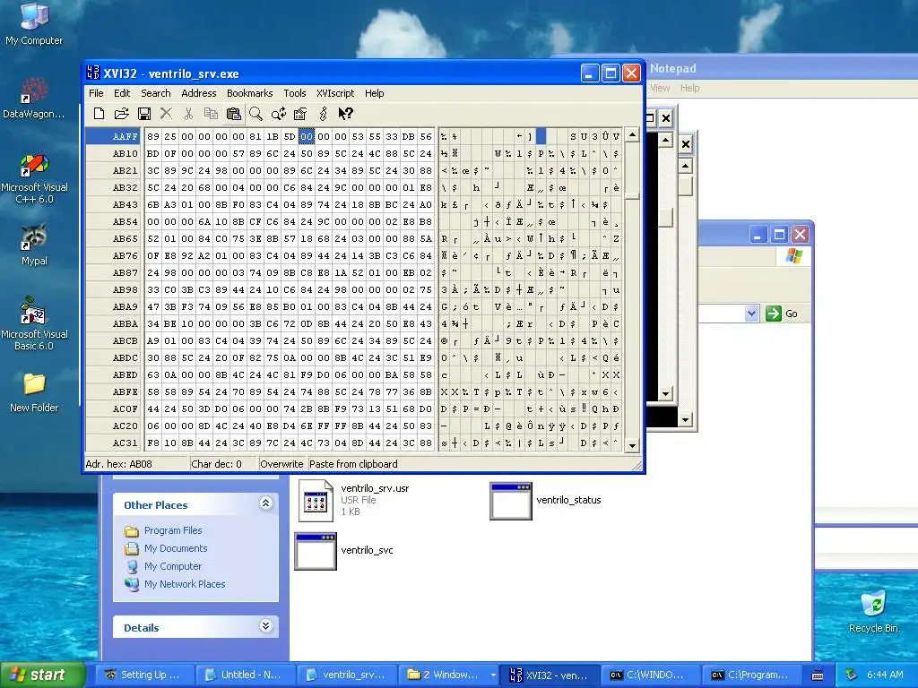Expand the Details panel chevron
Screen dimensions: 918x688
coord(265,626)
